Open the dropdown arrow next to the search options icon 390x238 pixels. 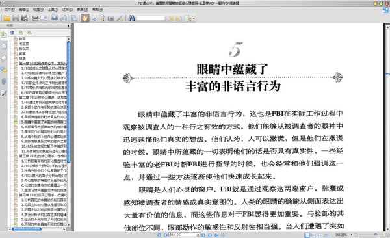point(194,18)
